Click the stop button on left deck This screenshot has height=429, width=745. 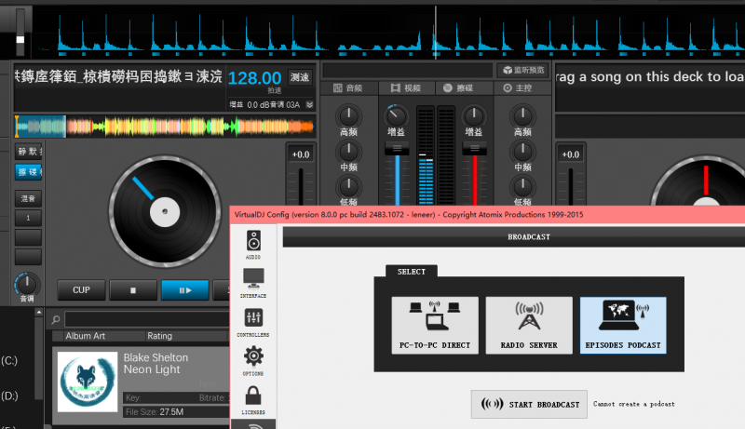coord(133,289)
